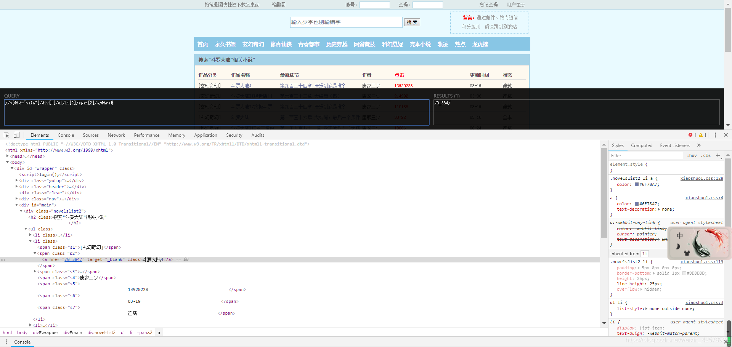Expand the div class header node
732x347 pixels.
(x=16, y=187)
